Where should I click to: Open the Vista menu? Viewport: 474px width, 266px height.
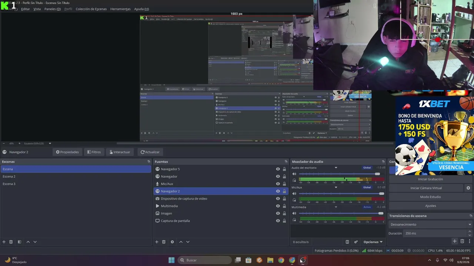point(37,9)
